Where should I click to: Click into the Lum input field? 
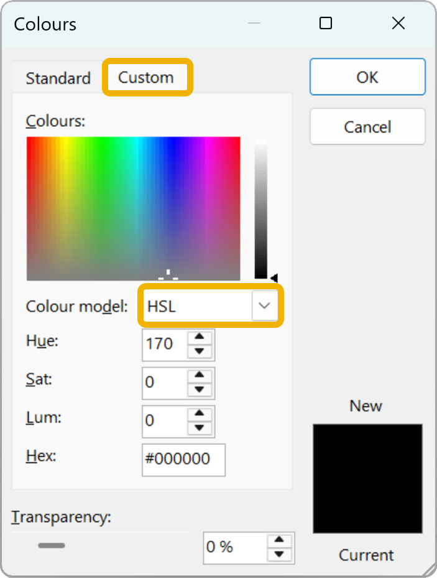click(165, 421)
